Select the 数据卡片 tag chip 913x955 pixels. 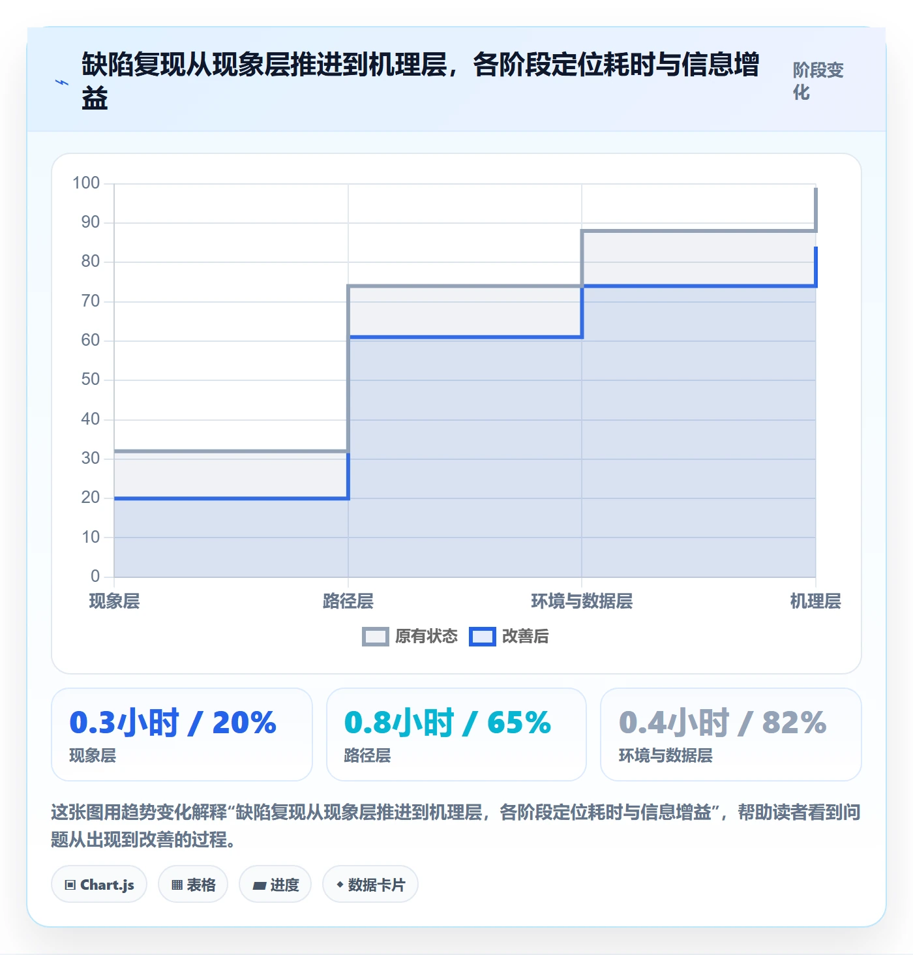tap(370, 885)
